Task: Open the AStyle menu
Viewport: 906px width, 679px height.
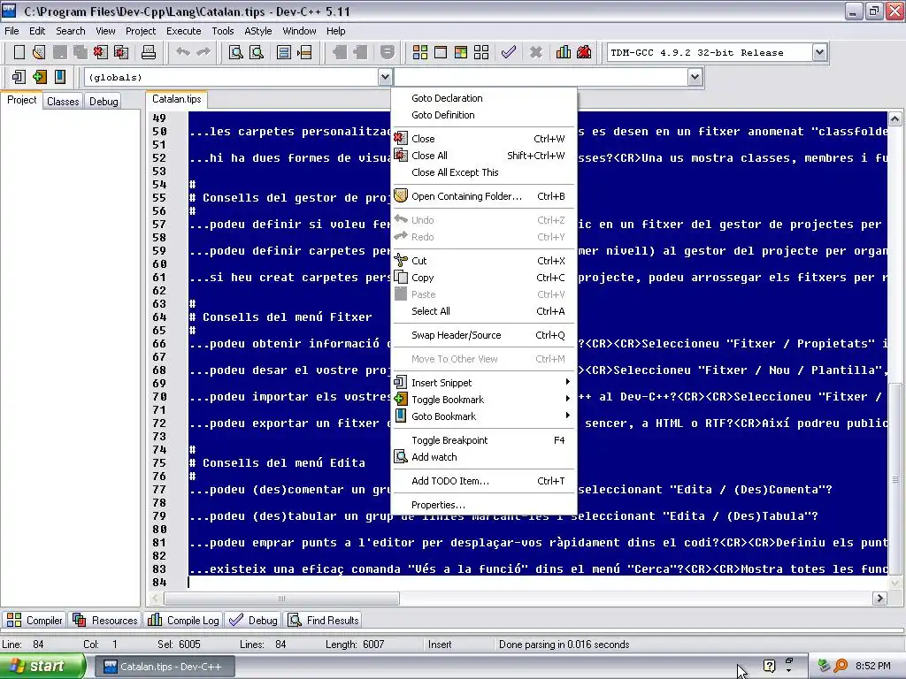Action: click(257, 31)
